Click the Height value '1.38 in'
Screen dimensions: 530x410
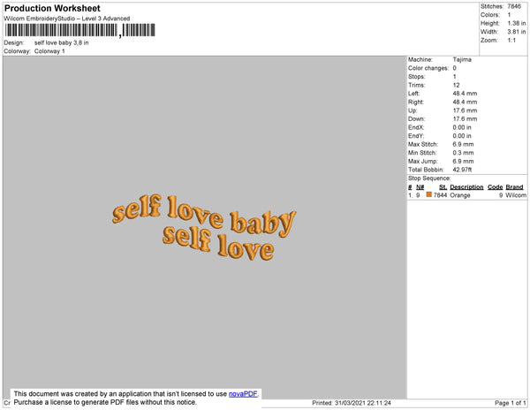point(517,23)
